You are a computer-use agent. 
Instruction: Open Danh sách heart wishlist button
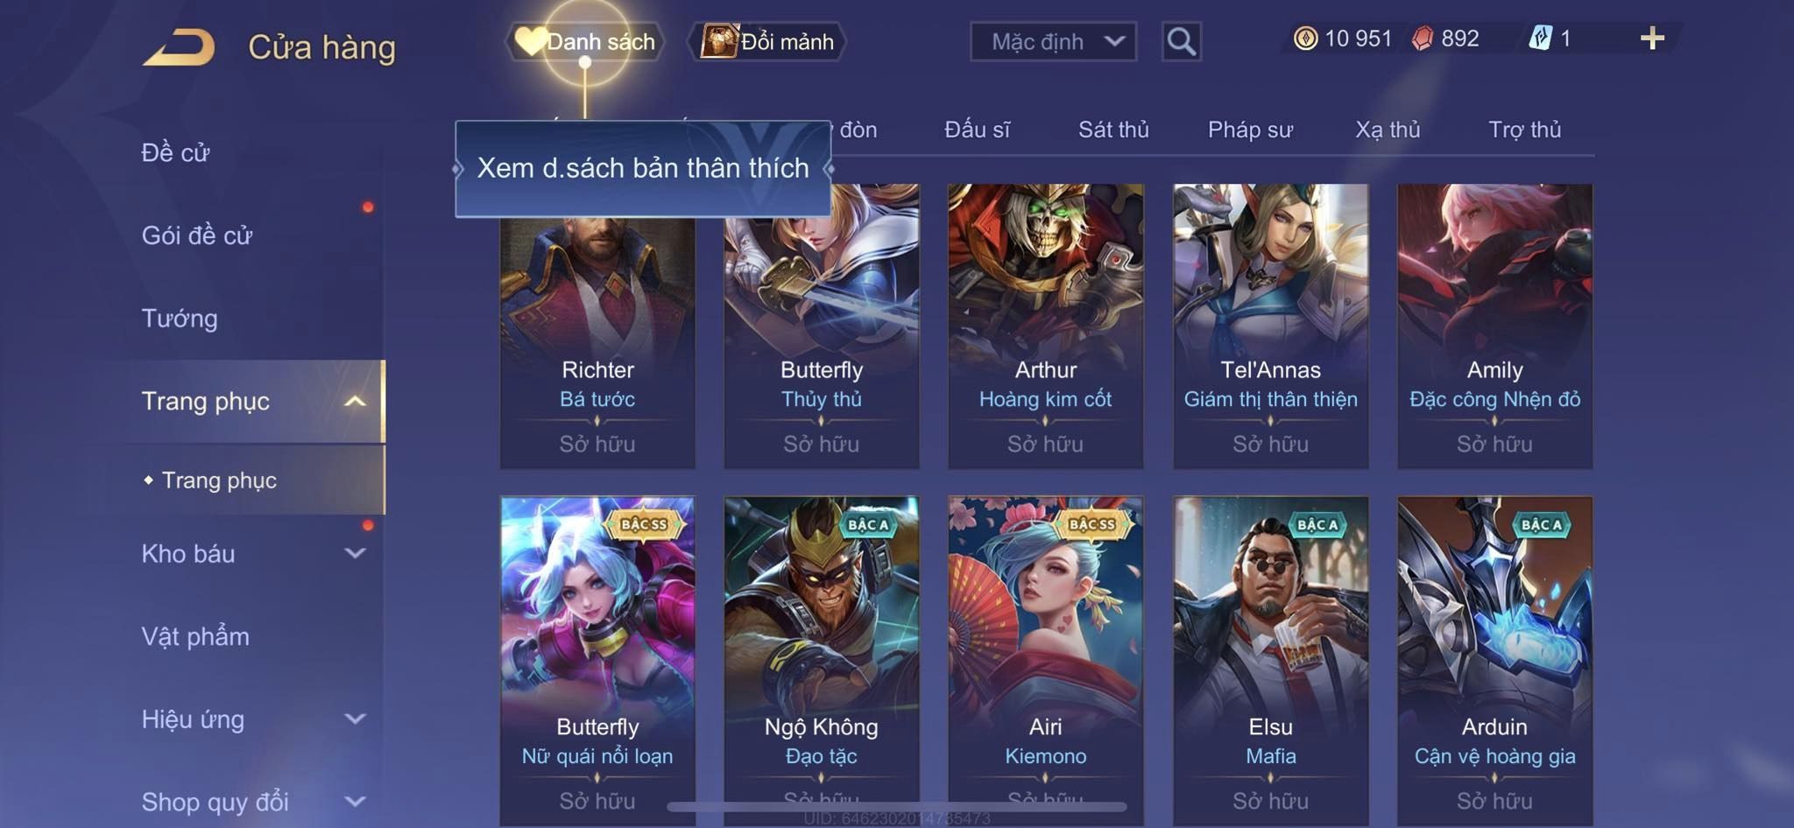point(584,41)
